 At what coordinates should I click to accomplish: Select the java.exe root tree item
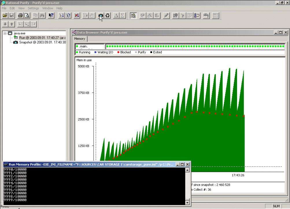click(20, 33)
